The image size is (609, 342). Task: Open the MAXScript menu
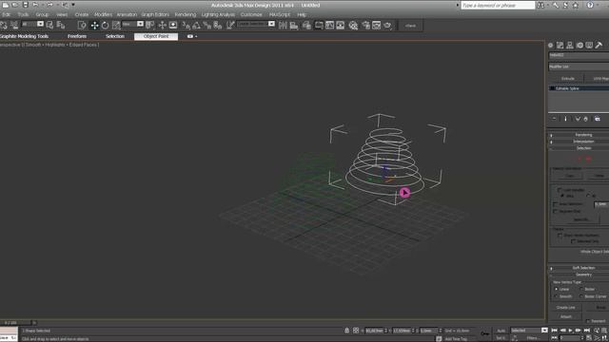click(279, 14)
